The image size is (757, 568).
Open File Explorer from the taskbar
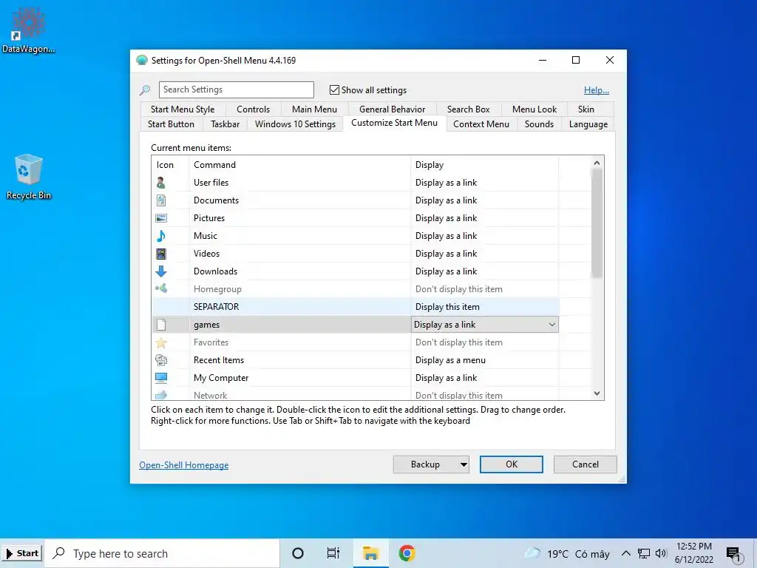point(370,553)
